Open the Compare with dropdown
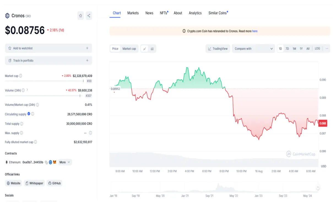 (253, 49)
